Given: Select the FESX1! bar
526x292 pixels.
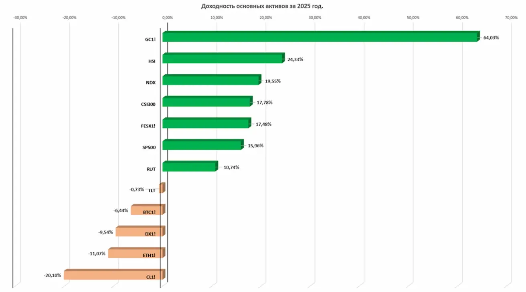Looking at the screenshot, I should [x=206, y=123].
